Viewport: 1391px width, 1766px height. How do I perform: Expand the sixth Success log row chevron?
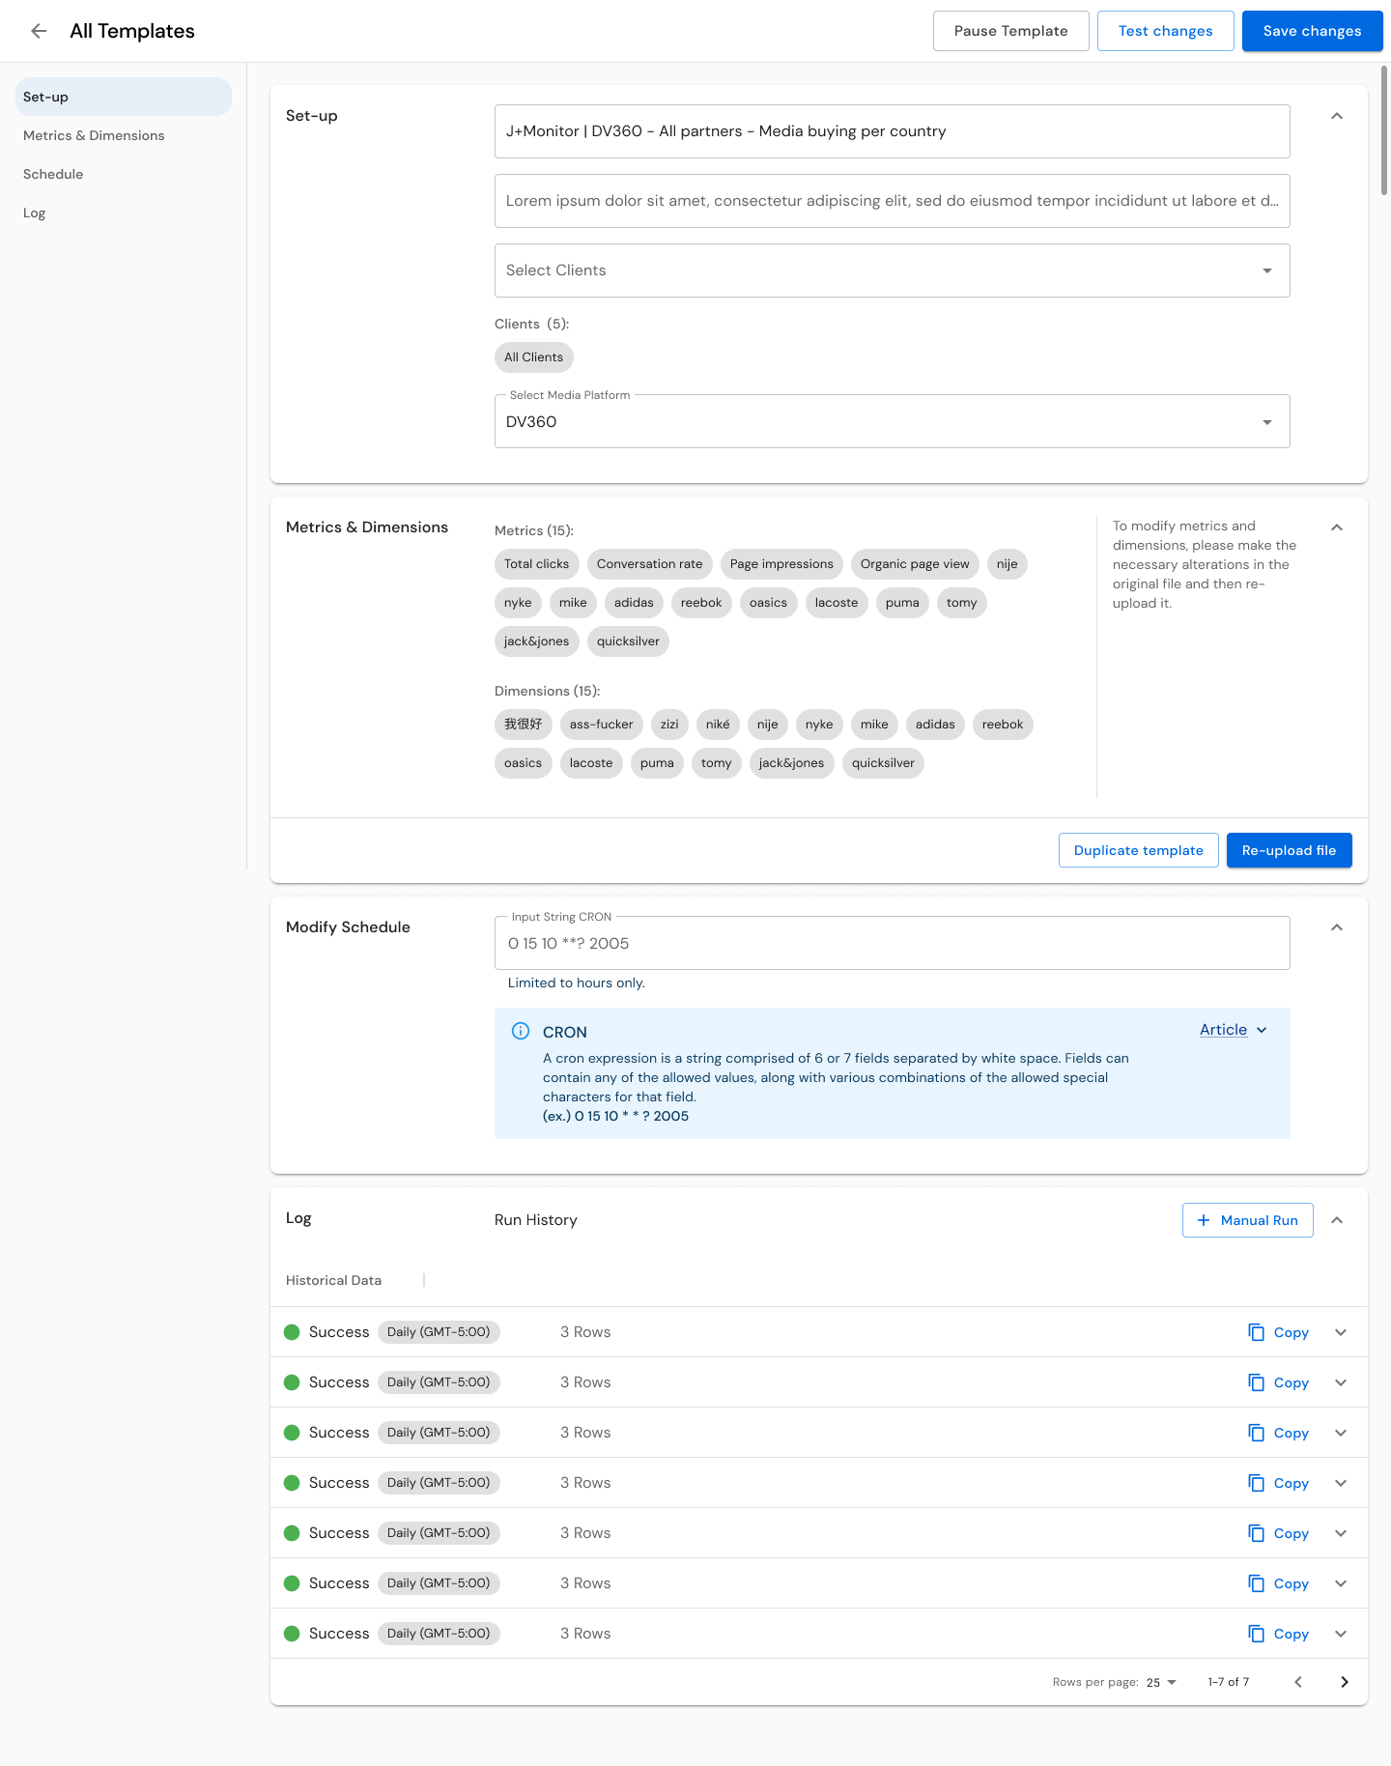click(1341, 1583)
